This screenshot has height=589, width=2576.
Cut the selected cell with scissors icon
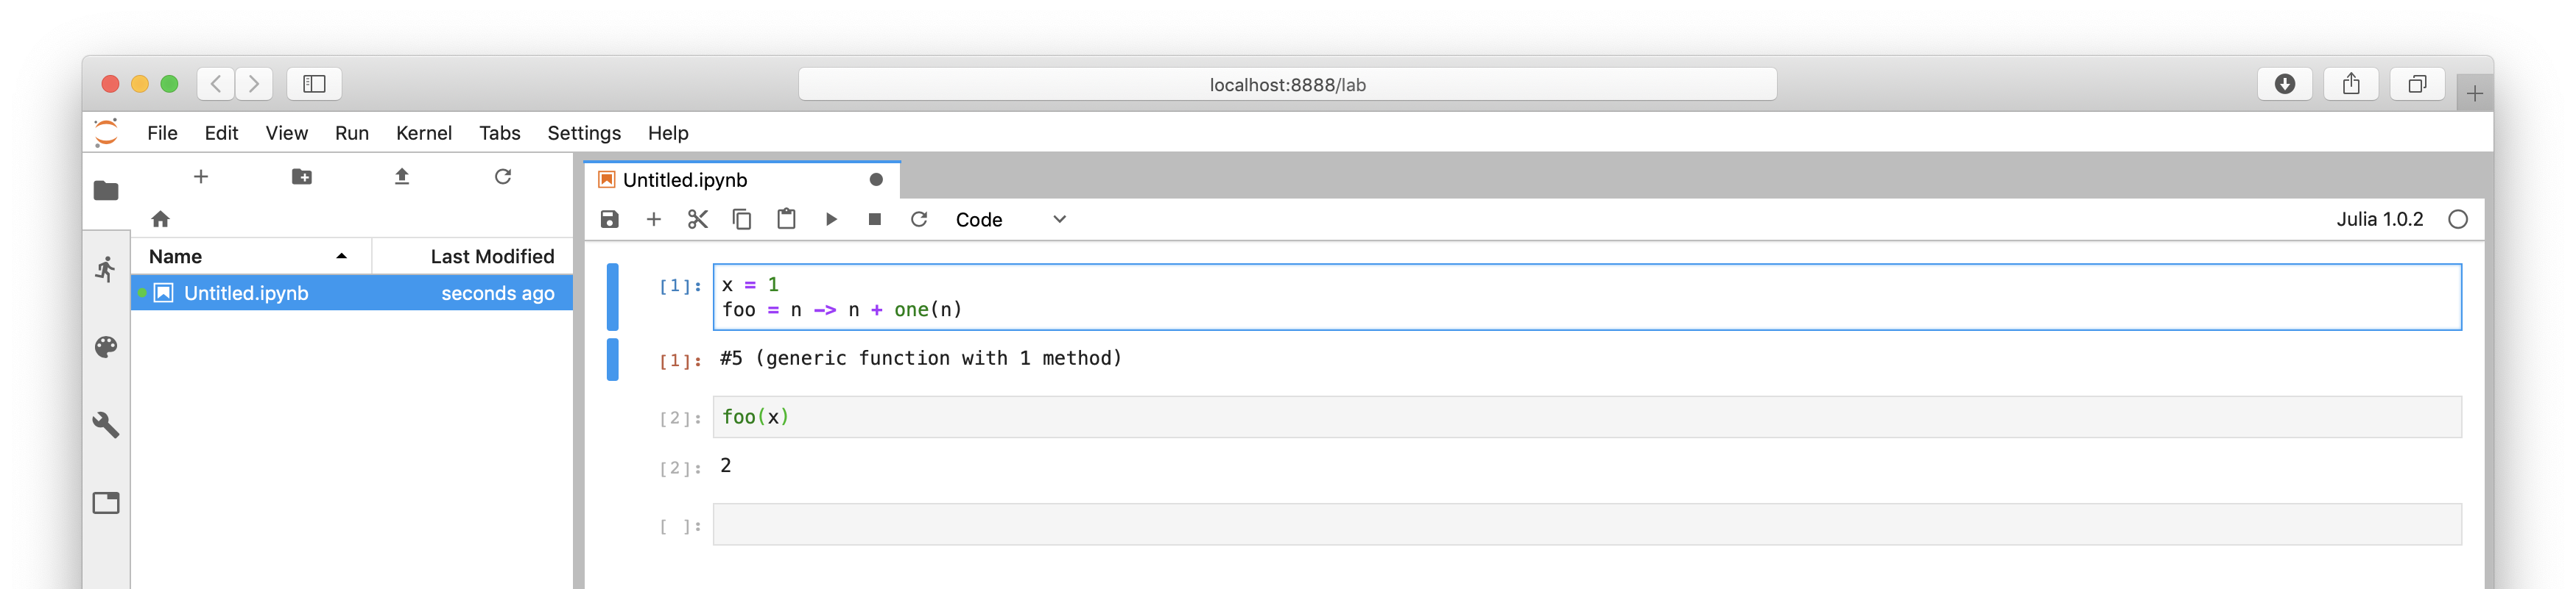tap(698, 220)
